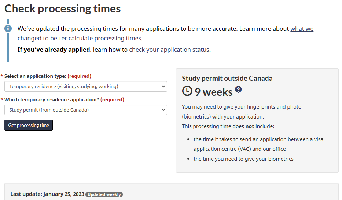
Task: Click the 'changed to better calculate processing times' text
Action: click(80, 38)
